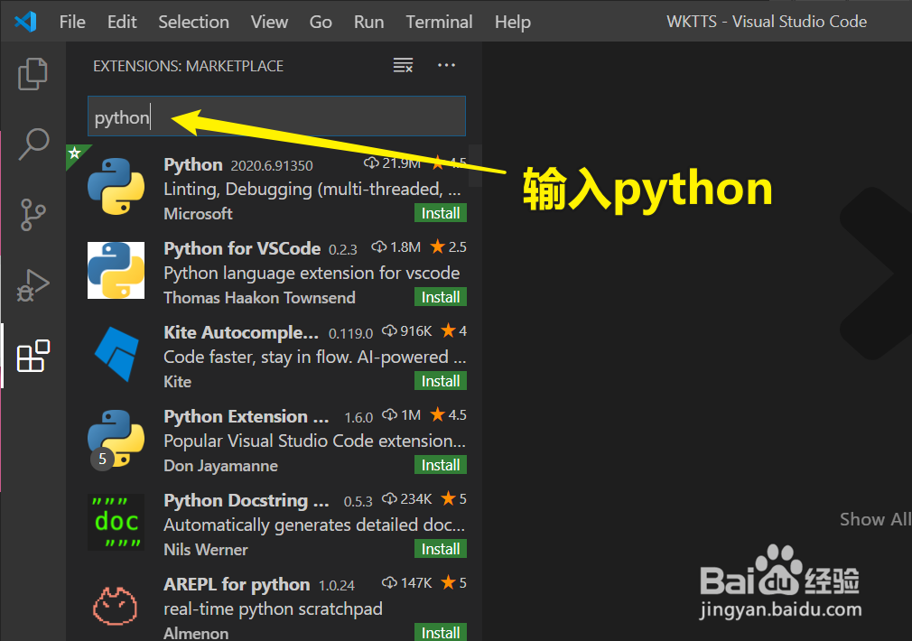The image size is (912, 641).
Task: Click the Python for VSCode extension icon
Action: (116, 271)
